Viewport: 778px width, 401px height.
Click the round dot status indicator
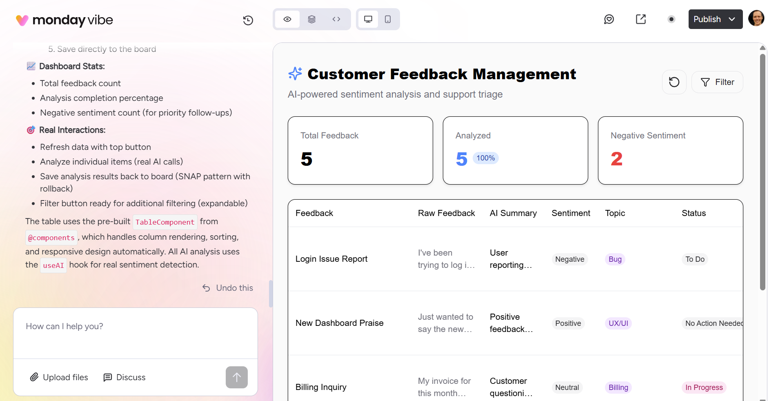tap(671, 19)
